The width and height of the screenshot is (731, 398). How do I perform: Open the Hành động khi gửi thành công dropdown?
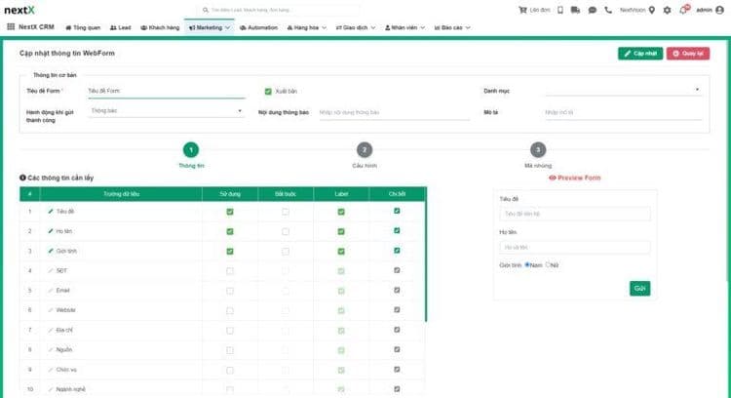point(166,111)
